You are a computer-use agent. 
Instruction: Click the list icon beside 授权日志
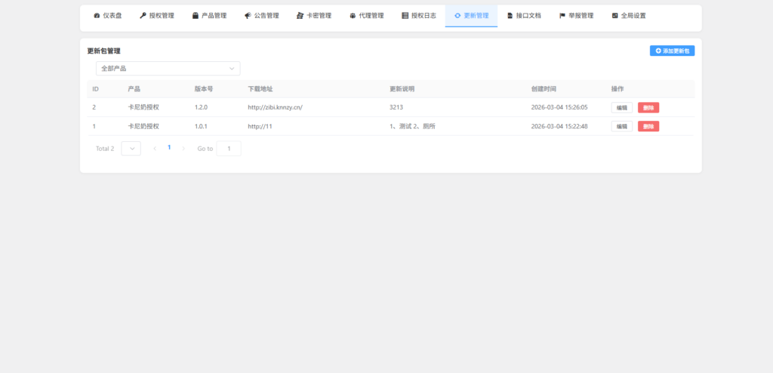tap(405, 16)
